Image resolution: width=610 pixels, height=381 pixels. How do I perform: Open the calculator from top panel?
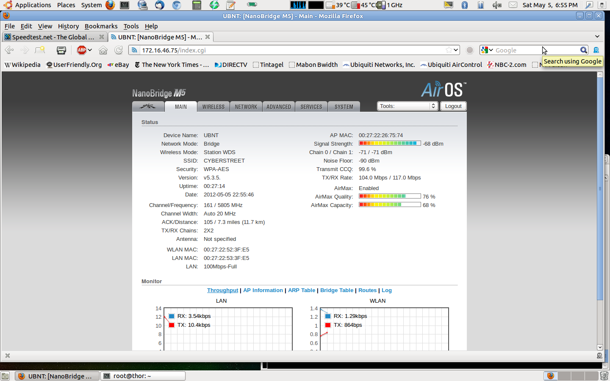(197, 5)
